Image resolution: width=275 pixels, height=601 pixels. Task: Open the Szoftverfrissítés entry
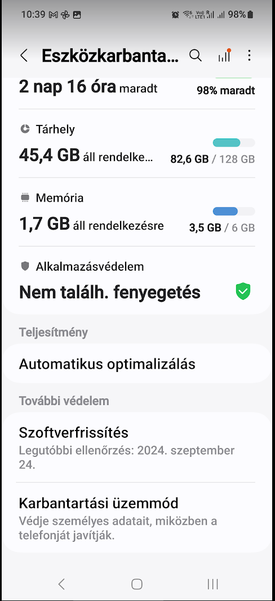click(x=137, y=447)
